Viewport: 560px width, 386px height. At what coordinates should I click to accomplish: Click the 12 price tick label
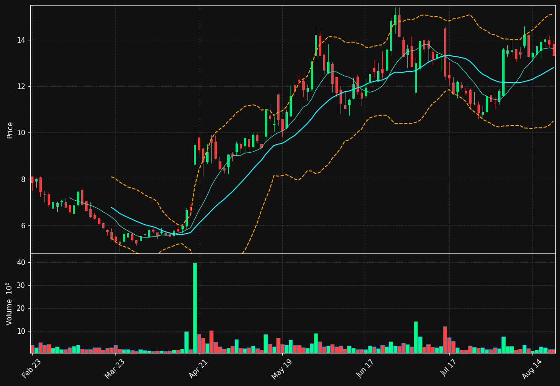(22, 87)
